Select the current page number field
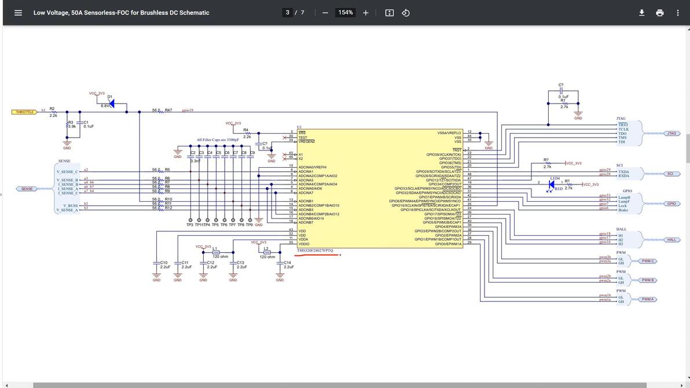690x388 pixels. coord(287,13)
